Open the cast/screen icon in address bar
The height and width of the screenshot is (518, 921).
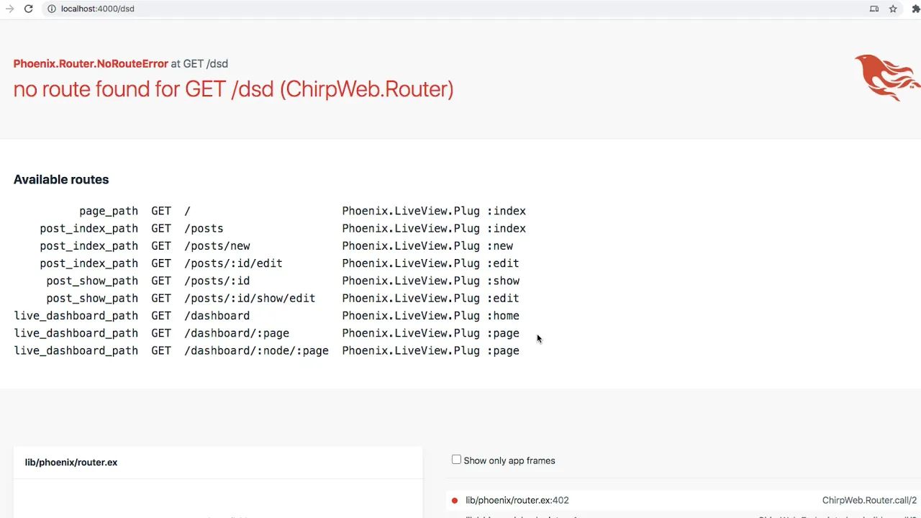pyautogui.click(x=874, y=9)
